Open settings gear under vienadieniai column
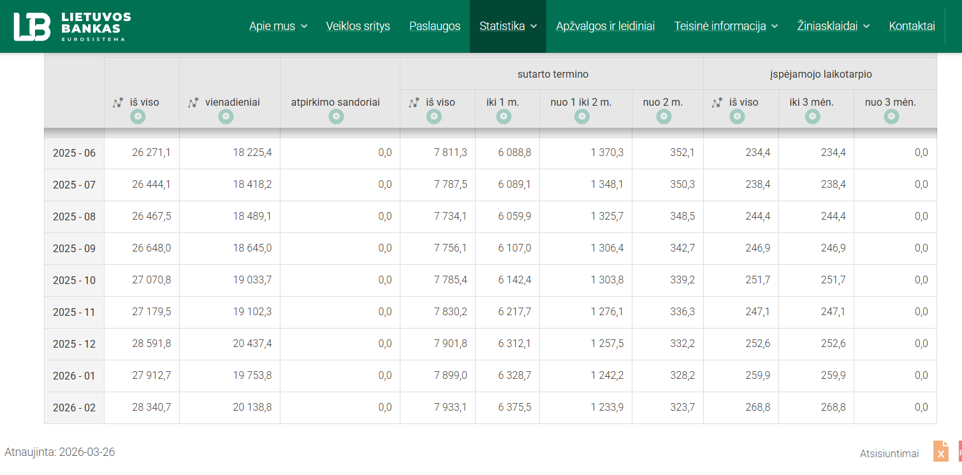The height and width of the screenshot is (475, 962). 226,117
